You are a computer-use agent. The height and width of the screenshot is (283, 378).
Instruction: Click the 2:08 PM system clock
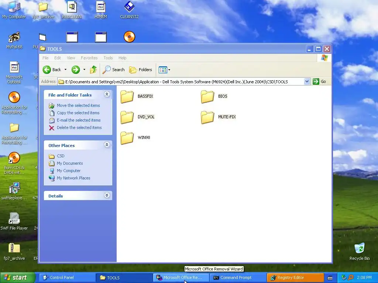(x=364, y=278)
